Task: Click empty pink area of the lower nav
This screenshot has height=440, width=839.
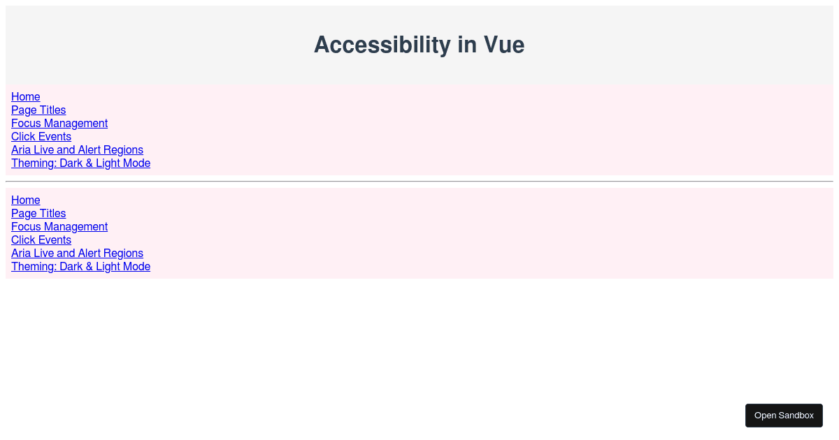Action: click(489, 233)
